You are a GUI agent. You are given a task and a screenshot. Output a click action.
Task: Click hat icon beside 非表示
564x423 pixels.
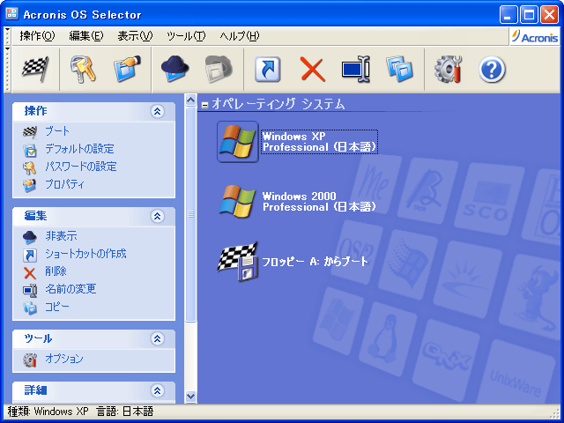29,237
